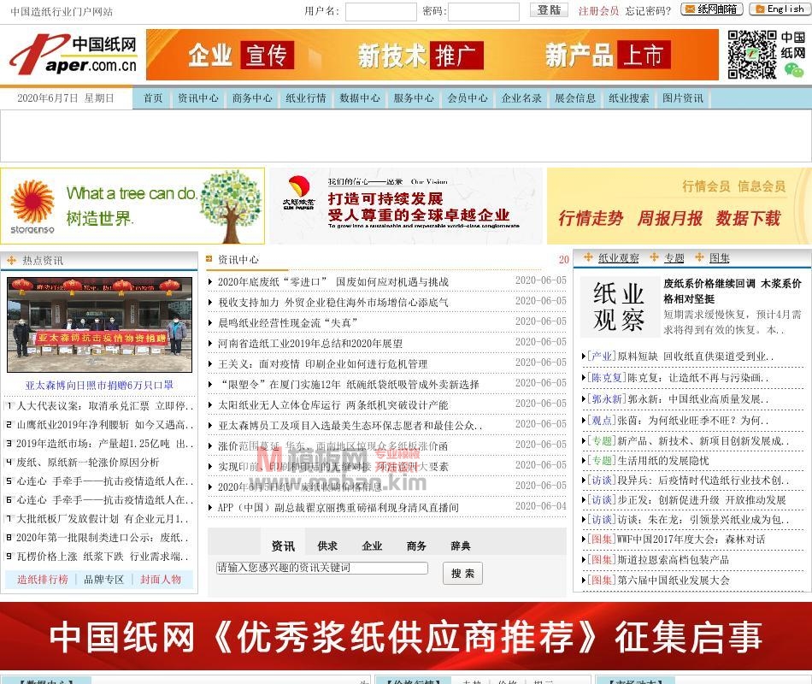Open article APP（中国）副总裁翟京丽
The width and height of the screenshot is (812, 684).
(x=338, y=507)
